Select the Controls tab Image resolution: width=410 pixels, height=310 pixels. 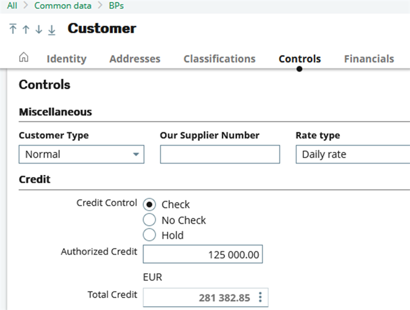tap(299, 59)
